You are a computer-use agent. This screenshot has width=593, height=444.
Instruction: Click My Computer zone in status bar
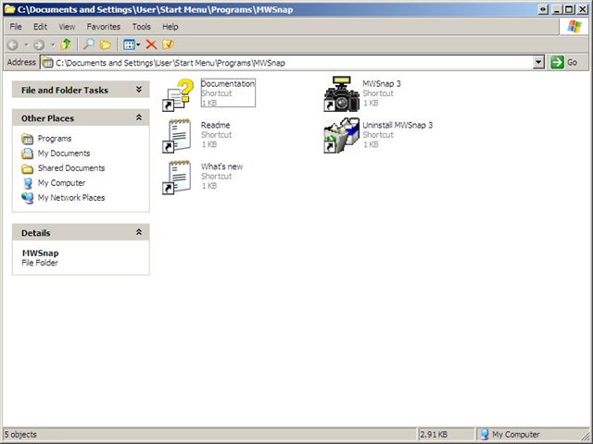[x=516, y=434]
